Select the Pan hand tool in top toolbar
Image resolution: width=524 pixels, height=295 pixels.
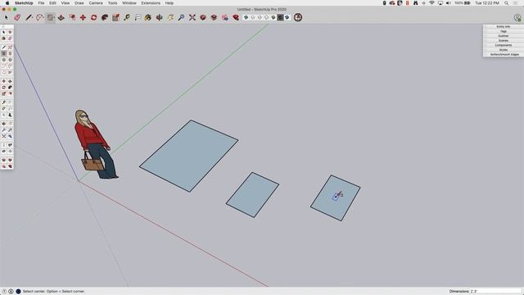point(170,17)
